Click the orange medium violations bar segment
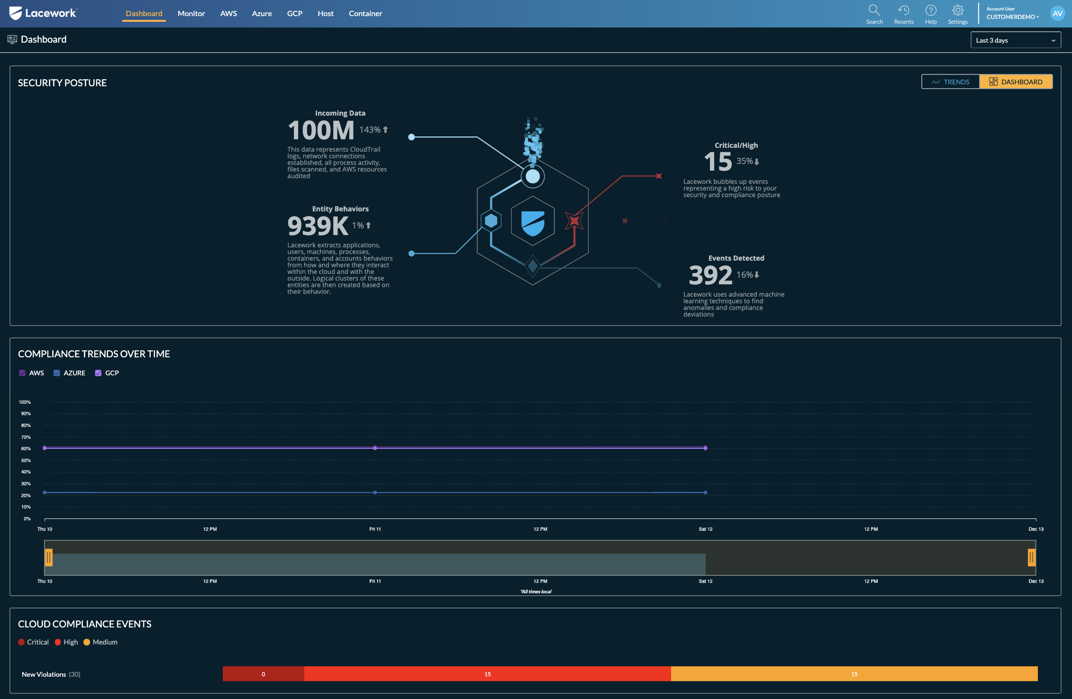Image resolution: width=1072 pixels, height=699 pixels. tap(854, 674)
